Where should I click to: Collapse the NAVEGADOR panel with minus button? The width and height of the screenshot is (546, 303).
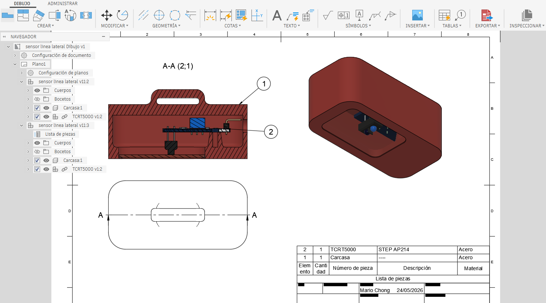[104, 36]
